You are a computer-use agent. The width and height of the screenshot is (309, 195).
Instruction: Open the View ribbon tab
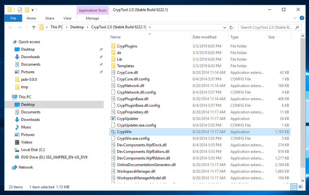click(67, 18)
